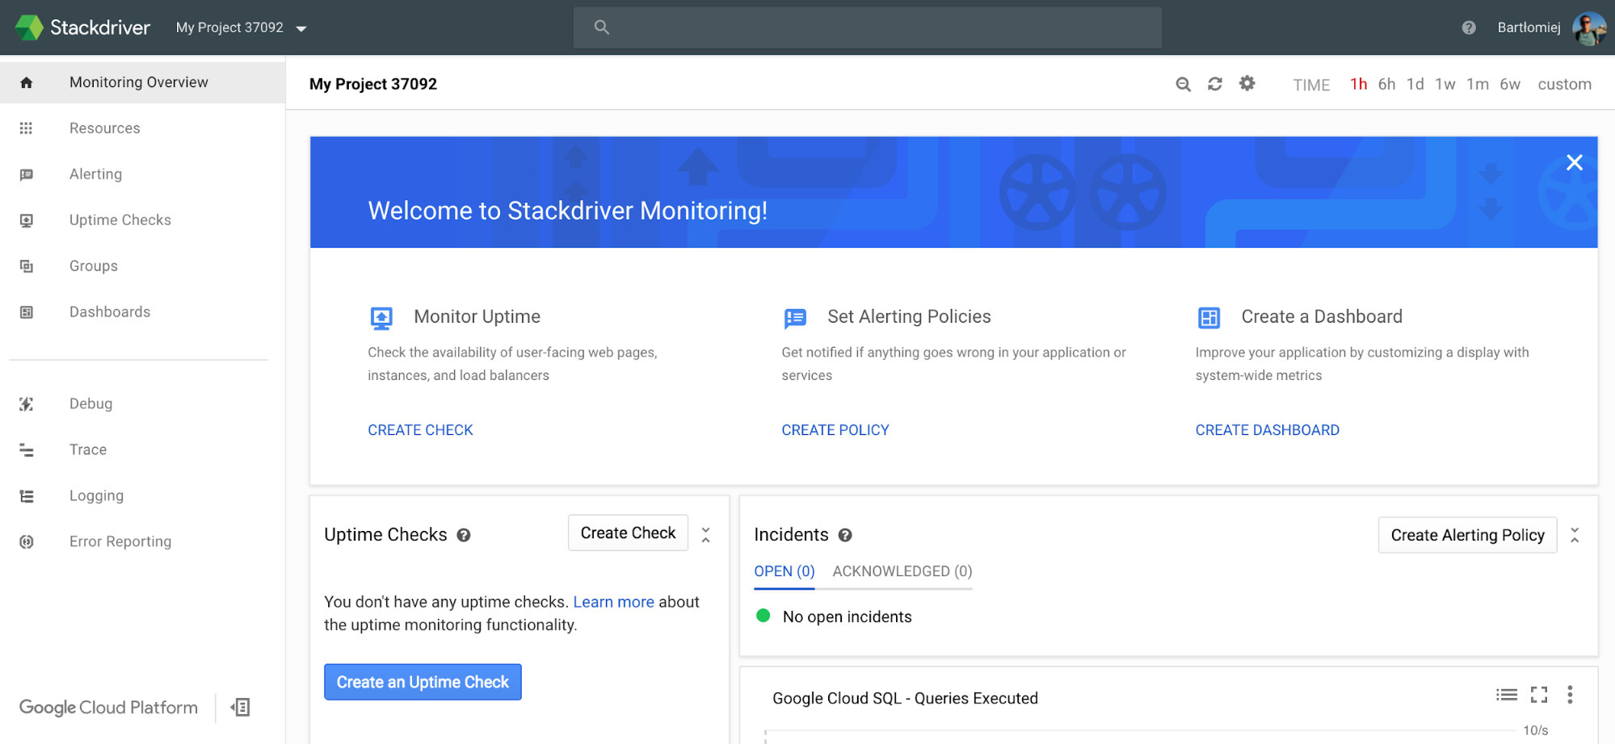Switch to ACKNOWLEDGED (0) tab
The width and height of the screenshot is (1615, 744).
(x=902, y=571)
